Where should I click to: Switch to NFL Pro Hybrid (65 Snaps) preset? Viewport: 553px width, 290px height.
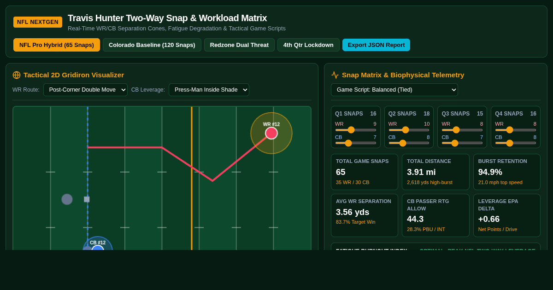(x=57, y=45)
